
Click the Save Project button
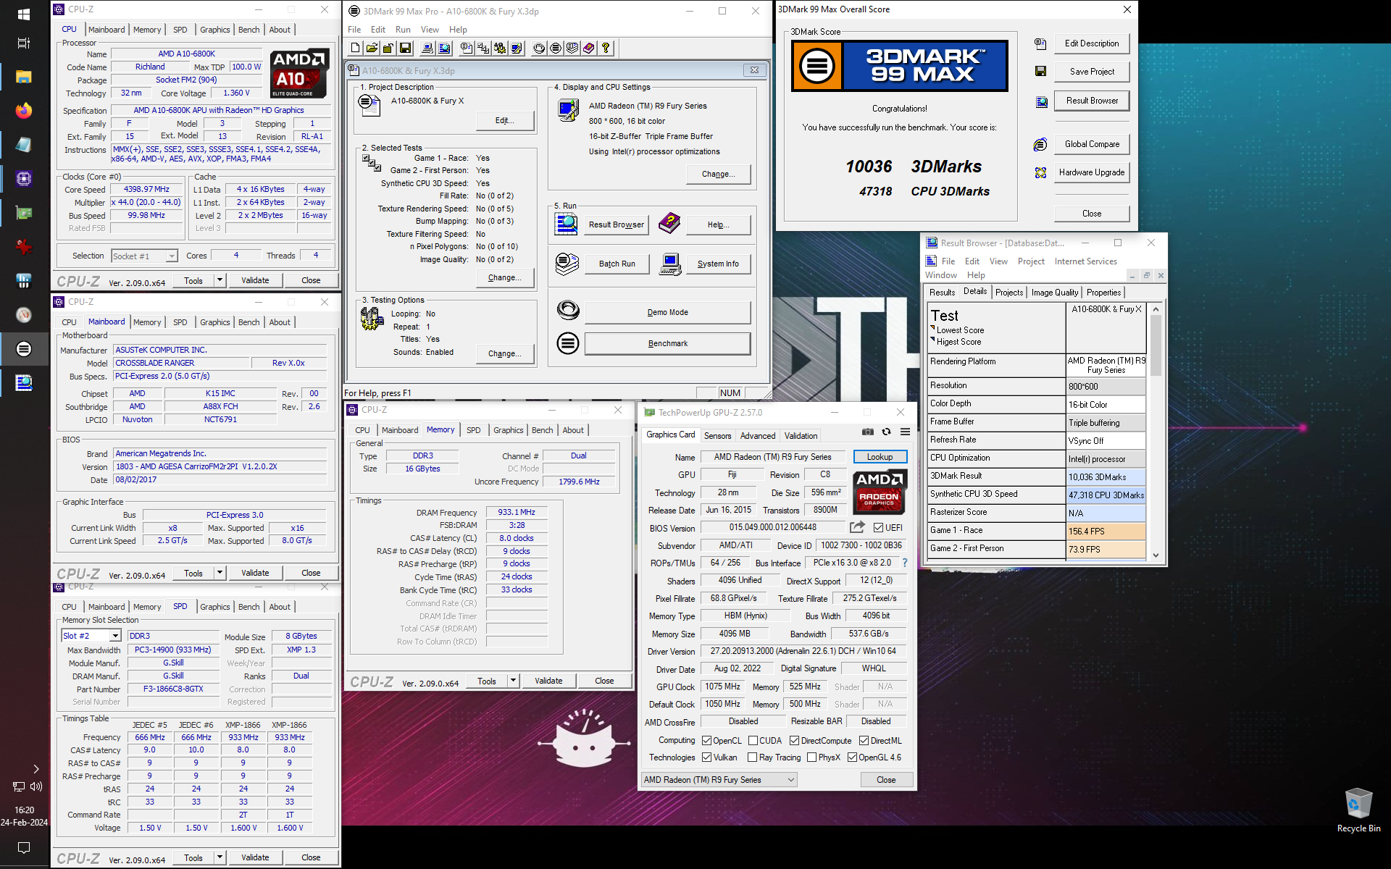(1091, 72)
